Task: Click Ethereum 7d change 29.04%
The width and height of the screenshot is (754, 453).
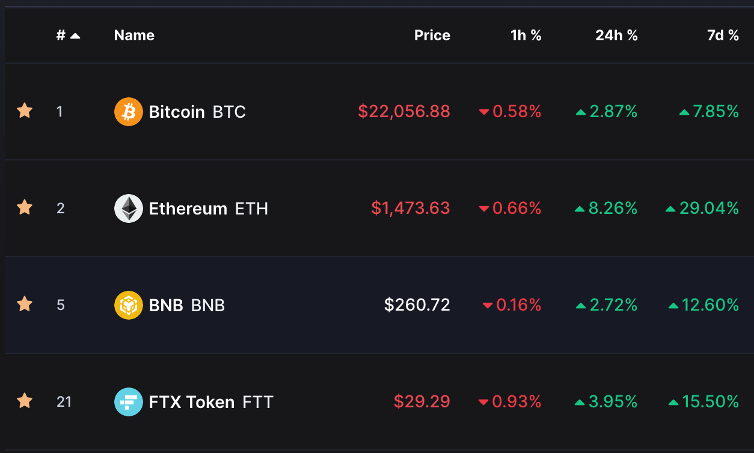Action: pyautogui.click(x=702, y=208)
